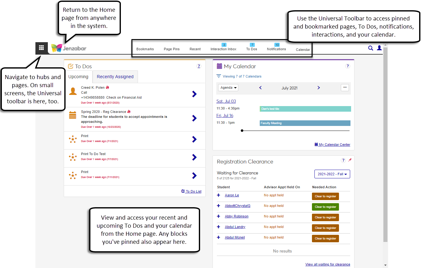The width and height of the screenshot is (421, 268).
Task: Open Aaron Le's student link
Action: coord(232,195)
